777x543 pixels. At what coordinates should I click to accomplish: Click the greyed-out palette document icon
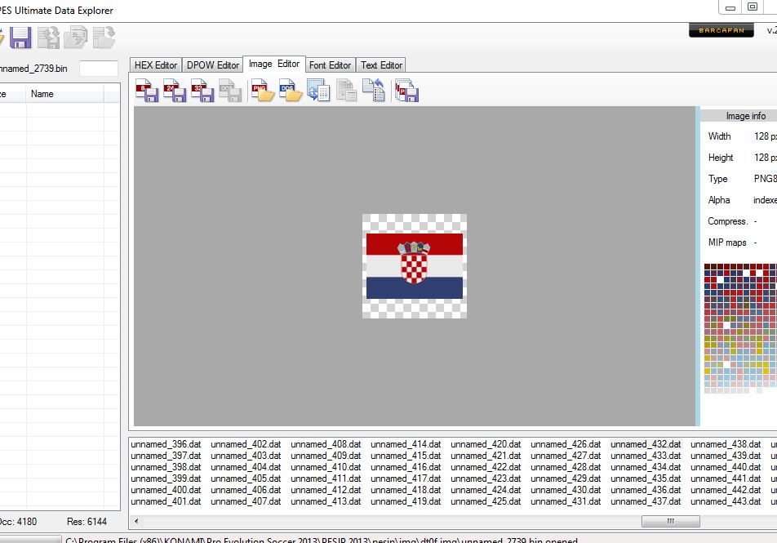click(346, 91)
